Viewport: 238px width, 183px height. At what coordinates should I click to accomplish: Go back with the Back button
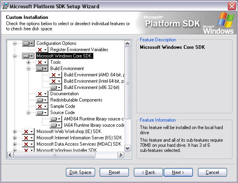[148, 172]
